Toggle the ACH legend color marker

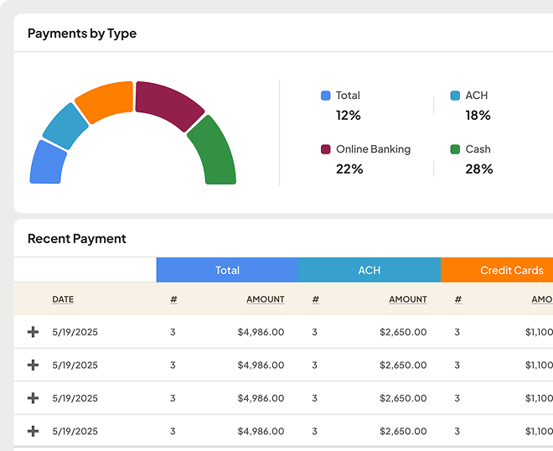(455, 96)
